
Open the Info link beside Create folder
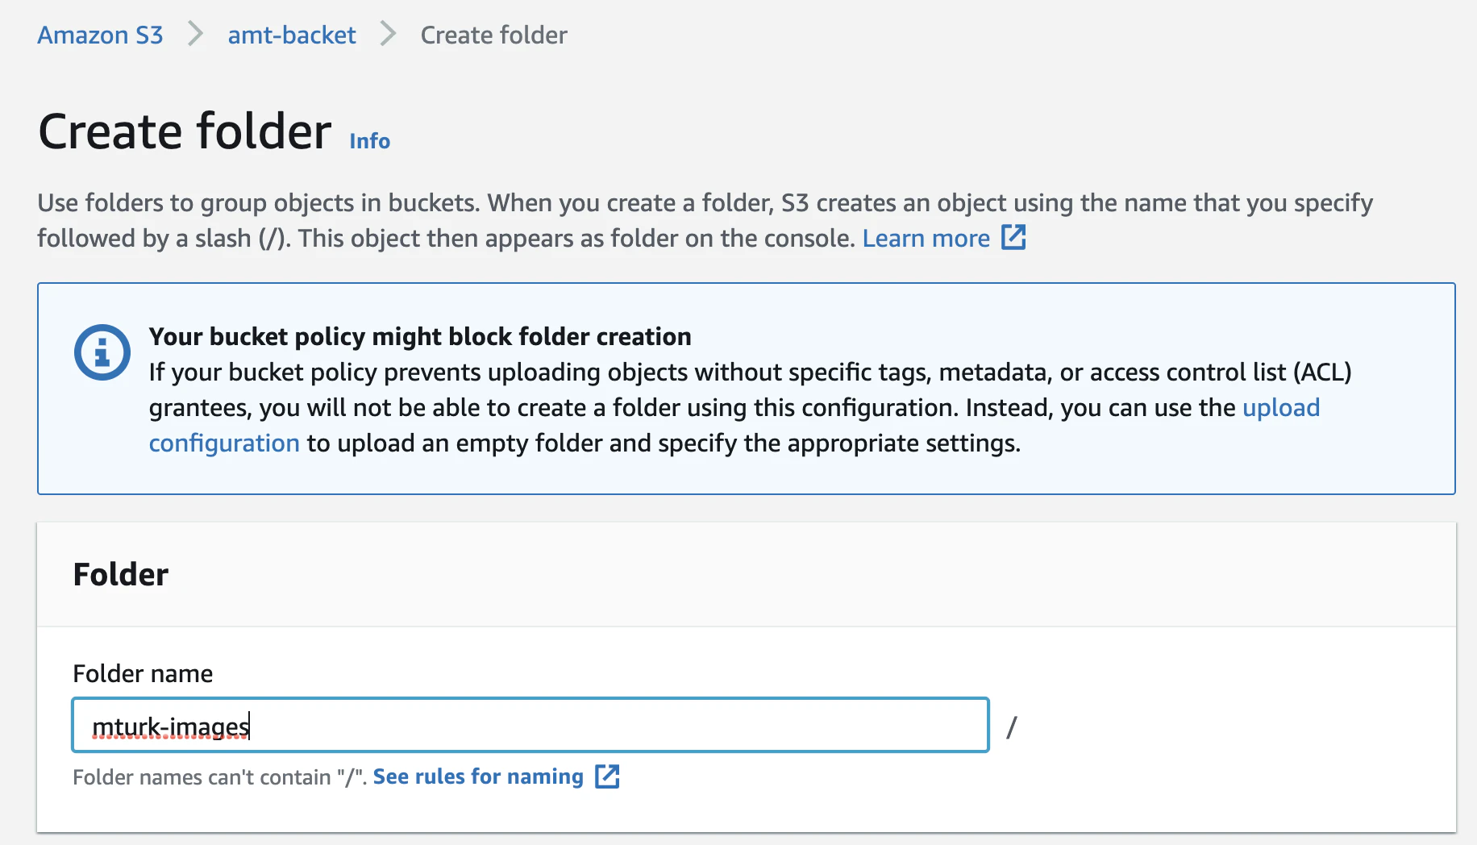(x=369, y=140)
